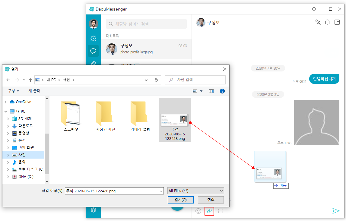Image resolution: width=346 pixels, height=221 pixels.
Task: Open the status settings icon in sidebar
Action: click(93, 38)
